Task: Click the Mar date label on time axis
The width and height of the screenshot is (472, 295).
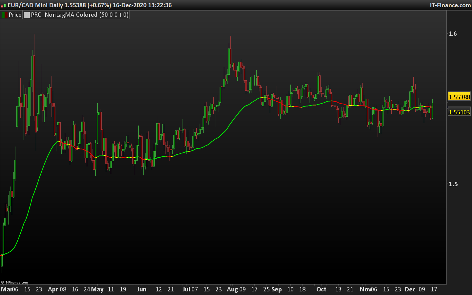Action: [6, 289]
